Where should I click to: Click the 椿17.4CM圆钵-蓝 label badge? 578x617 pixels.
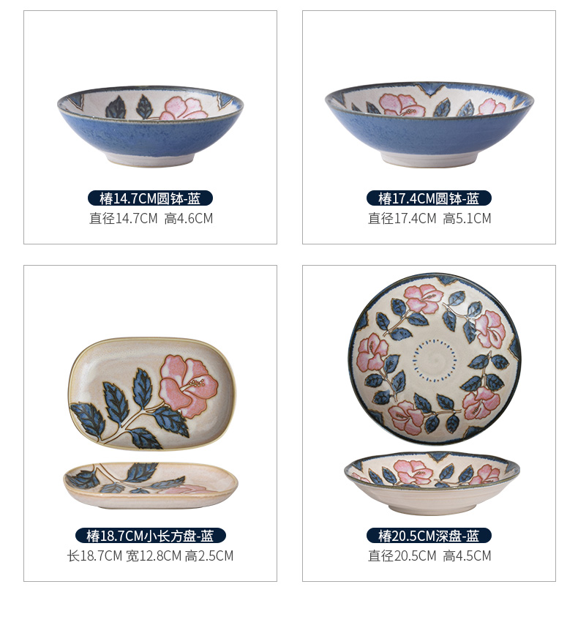coord(429,198)
